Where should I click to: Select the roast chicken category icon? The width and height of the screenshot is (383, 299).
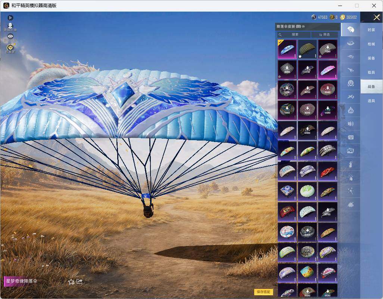click(351, 204)
